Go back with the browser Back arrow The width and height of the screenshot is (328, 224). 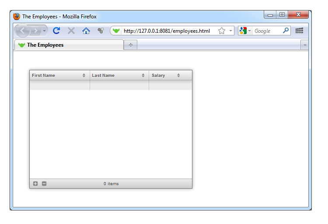tap(22, 31)
